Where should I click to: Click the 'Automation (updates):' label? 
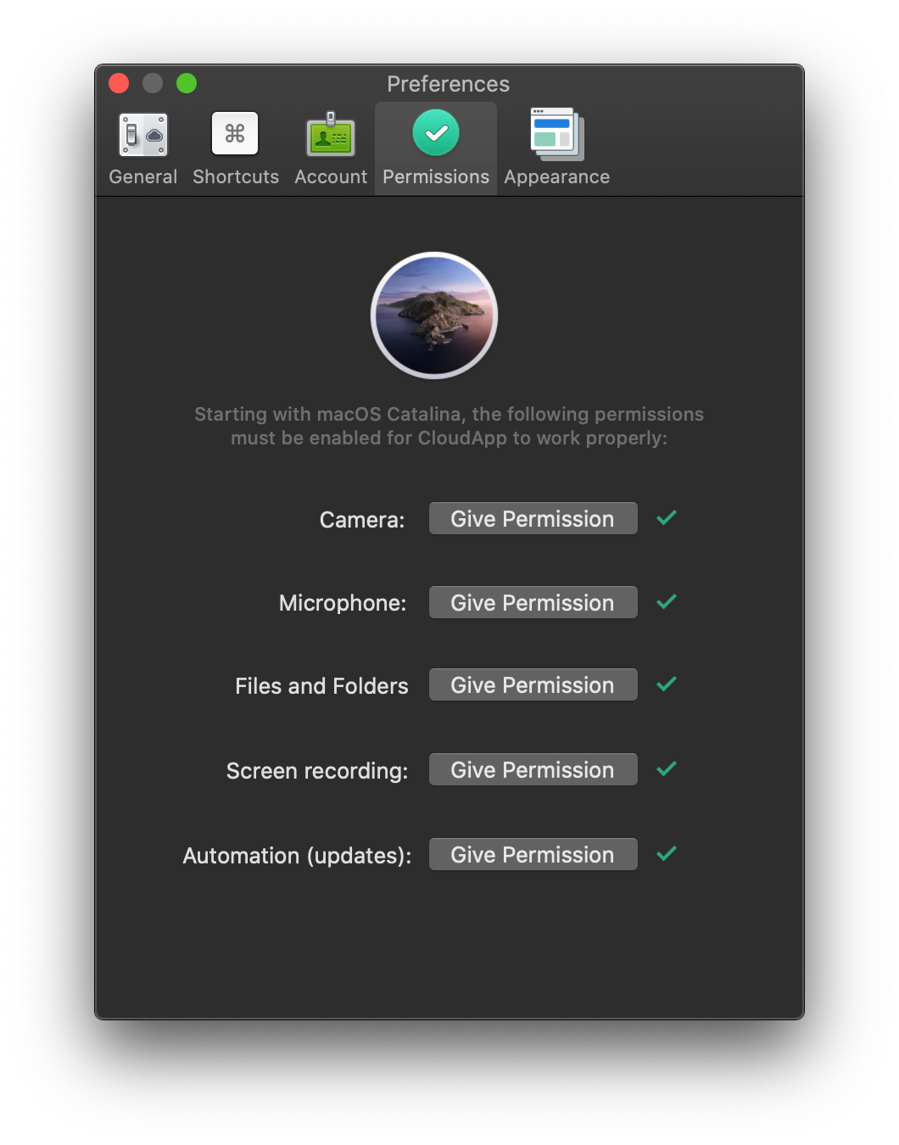click(x=297, y=856)
